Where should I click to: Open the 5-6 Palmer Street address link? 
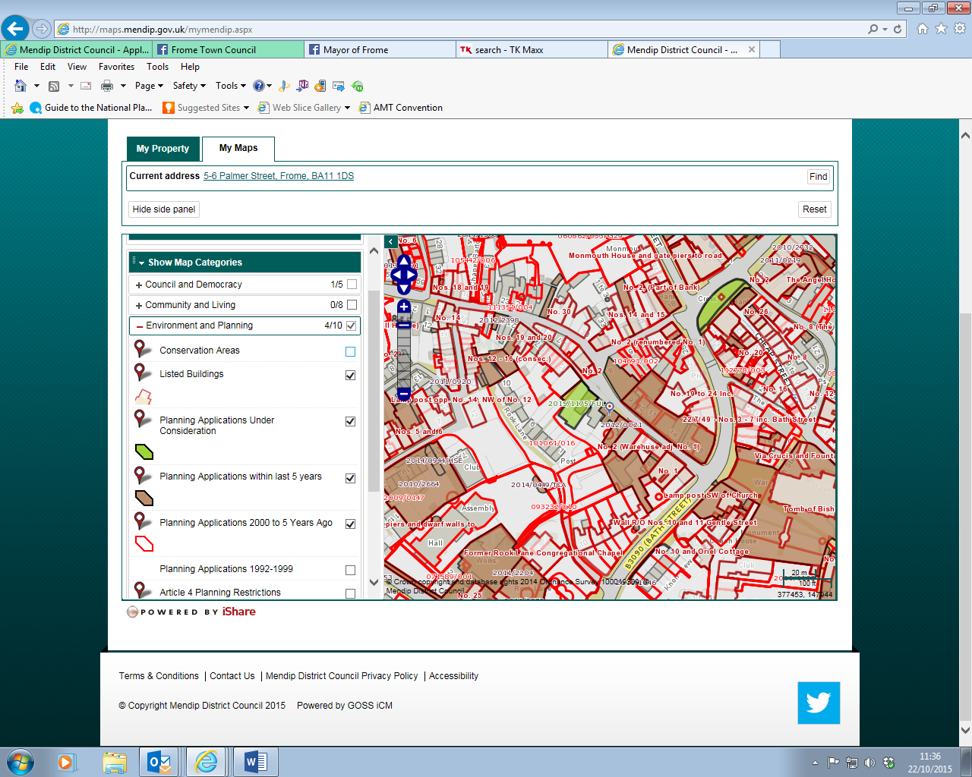[x=279, y=176]
